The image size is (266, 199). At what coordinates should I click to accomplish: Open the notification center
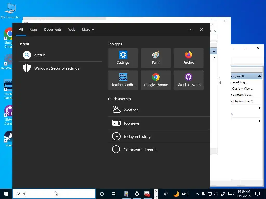(257, 194)
